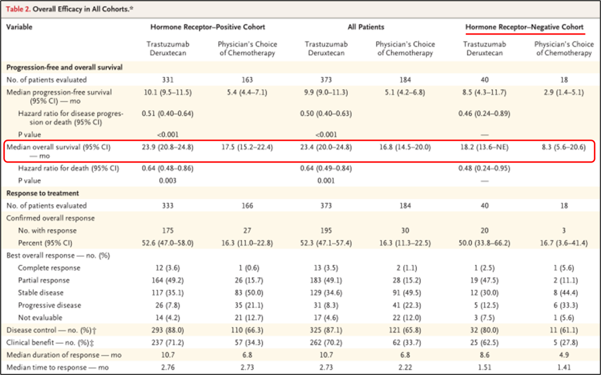
Task: Click the cell '10.1 (9.5–11.5)'
Action: 168,92
